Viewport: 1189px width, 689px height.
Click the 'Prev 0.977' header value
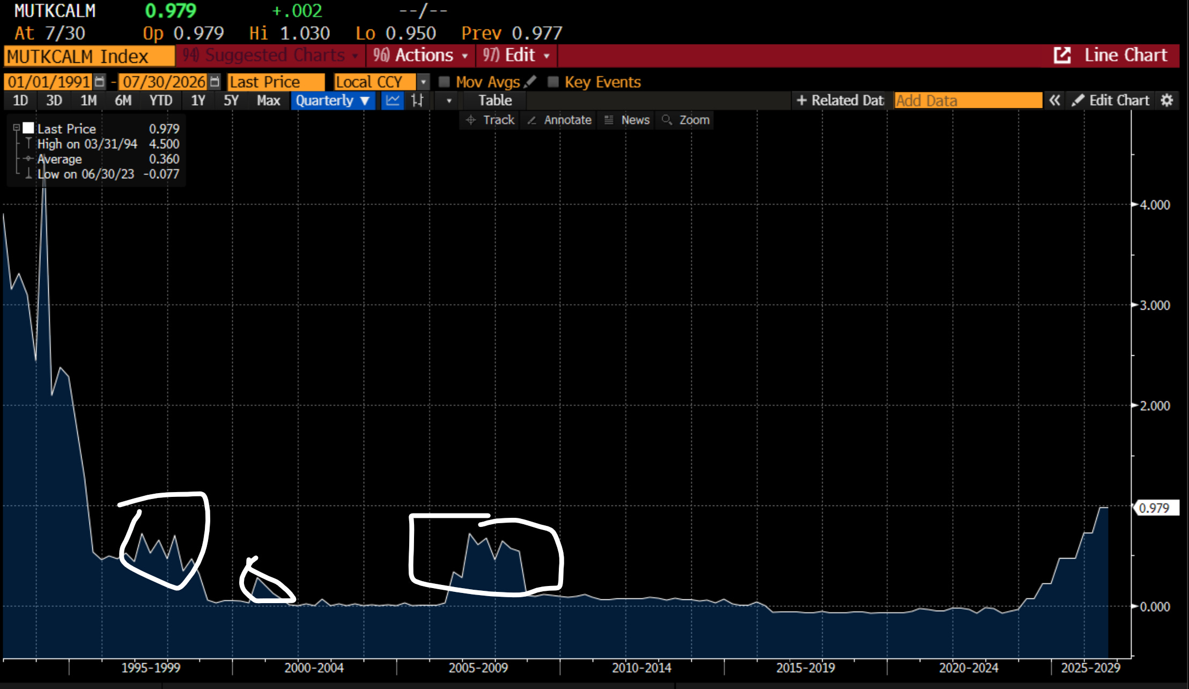(x=512, y=33)
